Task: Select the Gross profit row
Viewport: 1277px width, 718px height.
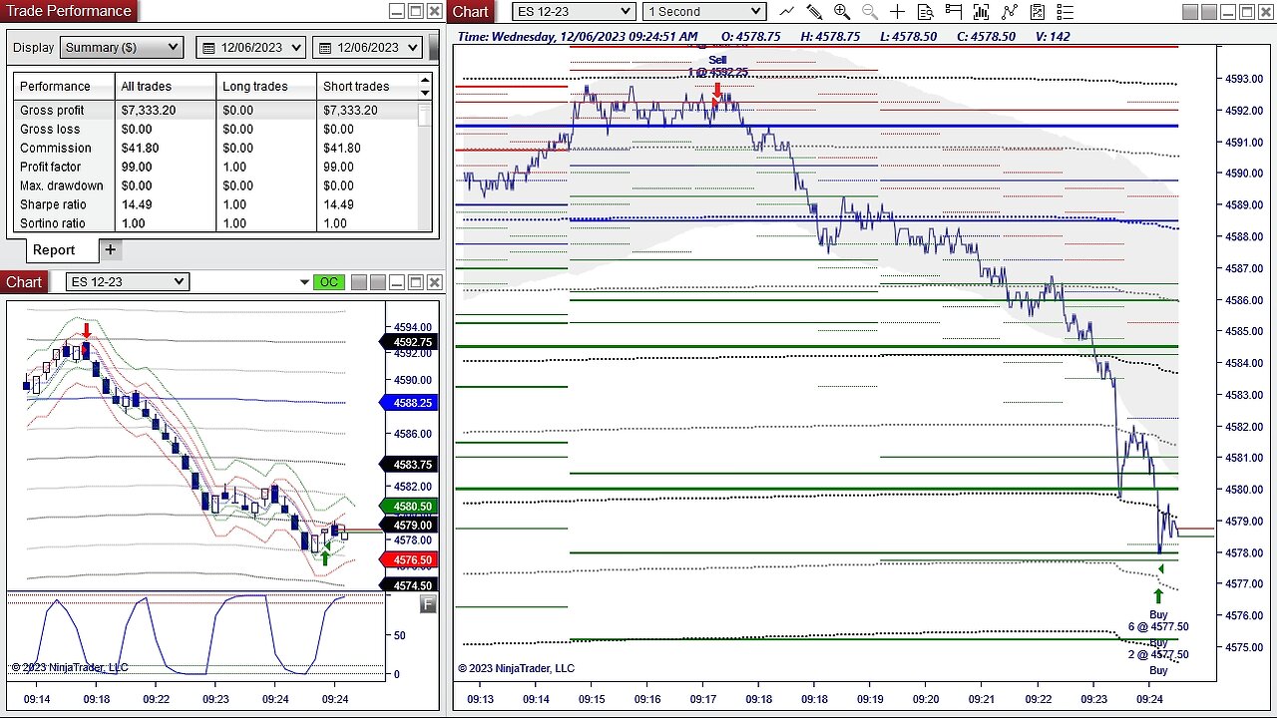Action: [215, 111]
